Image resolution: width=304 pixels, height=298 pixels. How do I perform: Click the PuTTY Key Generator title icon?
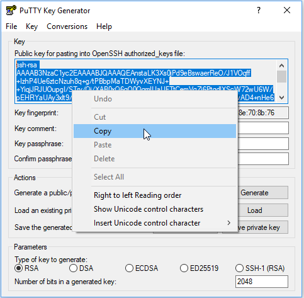coord(11,10)
